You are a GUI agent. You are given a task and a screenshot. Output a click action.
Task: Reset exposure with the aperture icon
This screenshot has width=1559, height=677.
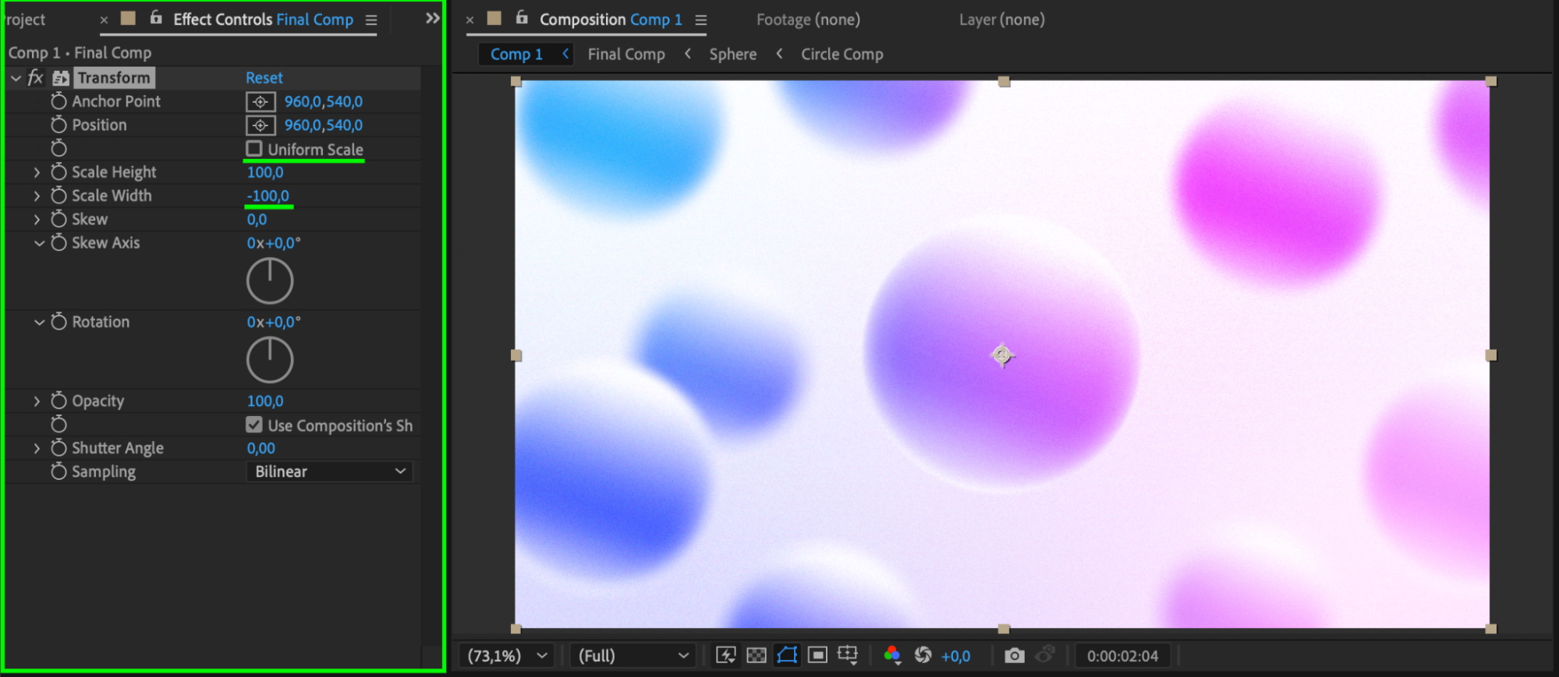tap(923, 655)
